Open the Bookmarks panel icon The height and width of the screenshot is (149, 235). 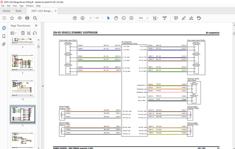pyautogui.click(x=4, y=36)
